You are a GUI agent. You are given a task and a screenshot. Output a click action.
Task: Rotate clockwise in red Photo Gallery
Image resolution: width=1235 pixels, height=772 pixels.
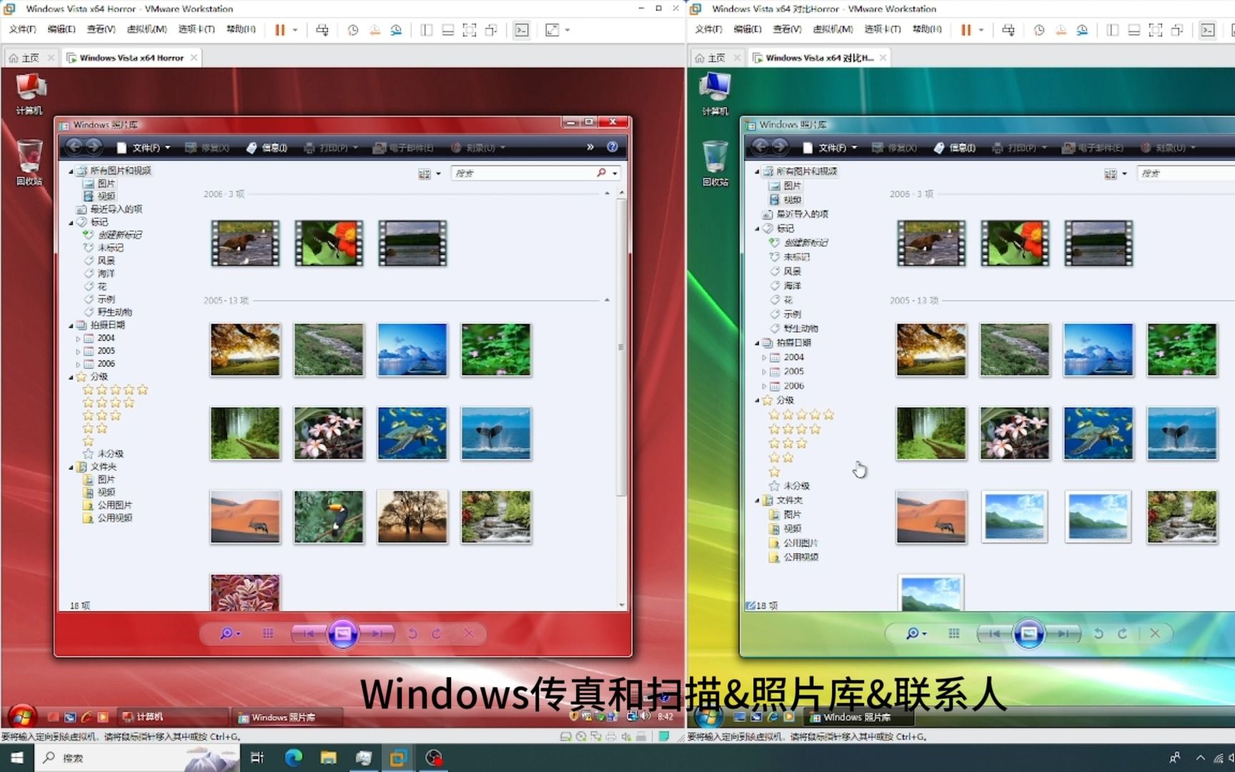coord(437,633)
